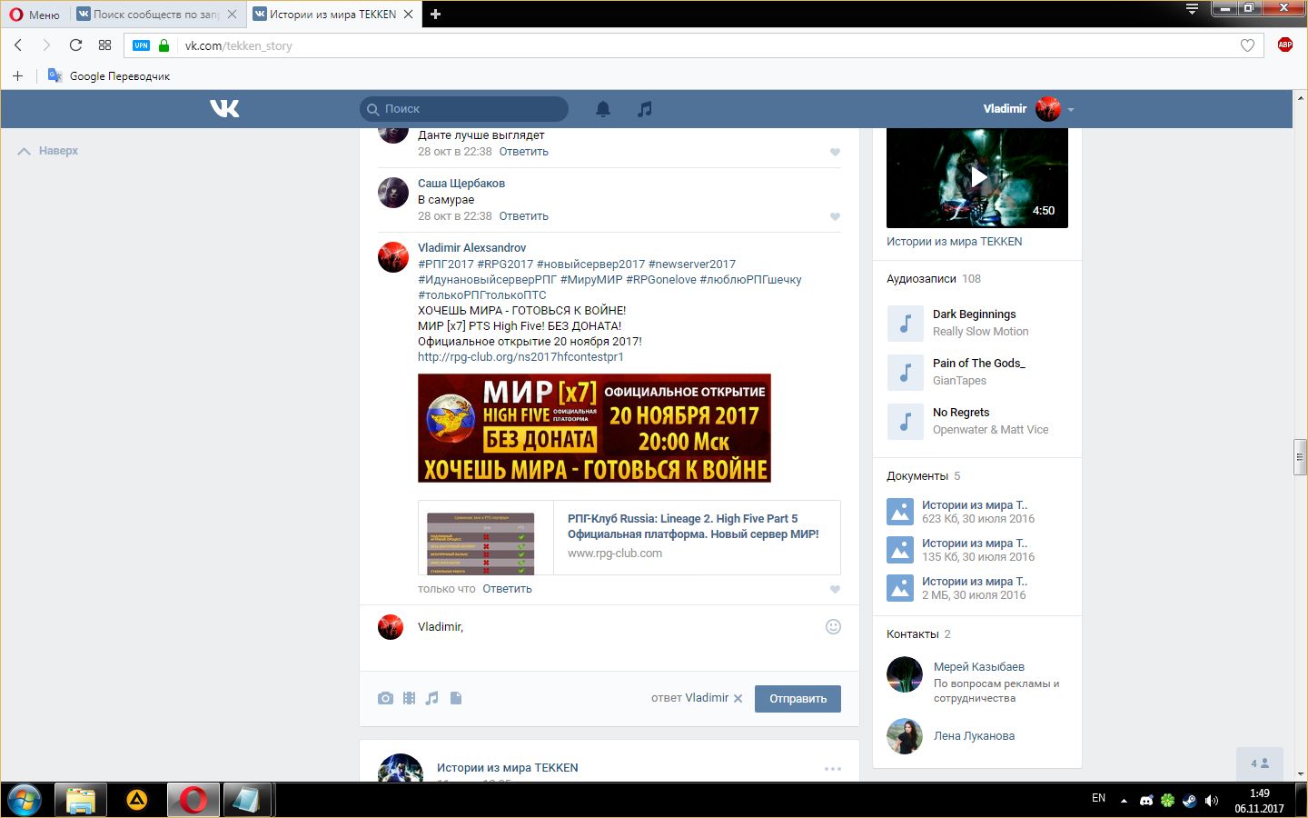Remove the 'ответ Vladimir' reply target
1308x818 pixels.
click(738, 699)
